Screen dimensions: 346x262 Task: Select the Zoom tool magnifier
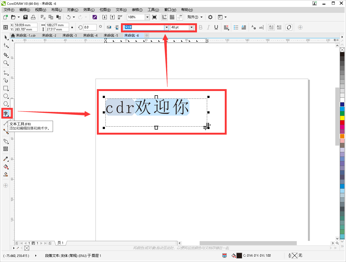click(x=6, y=63)
